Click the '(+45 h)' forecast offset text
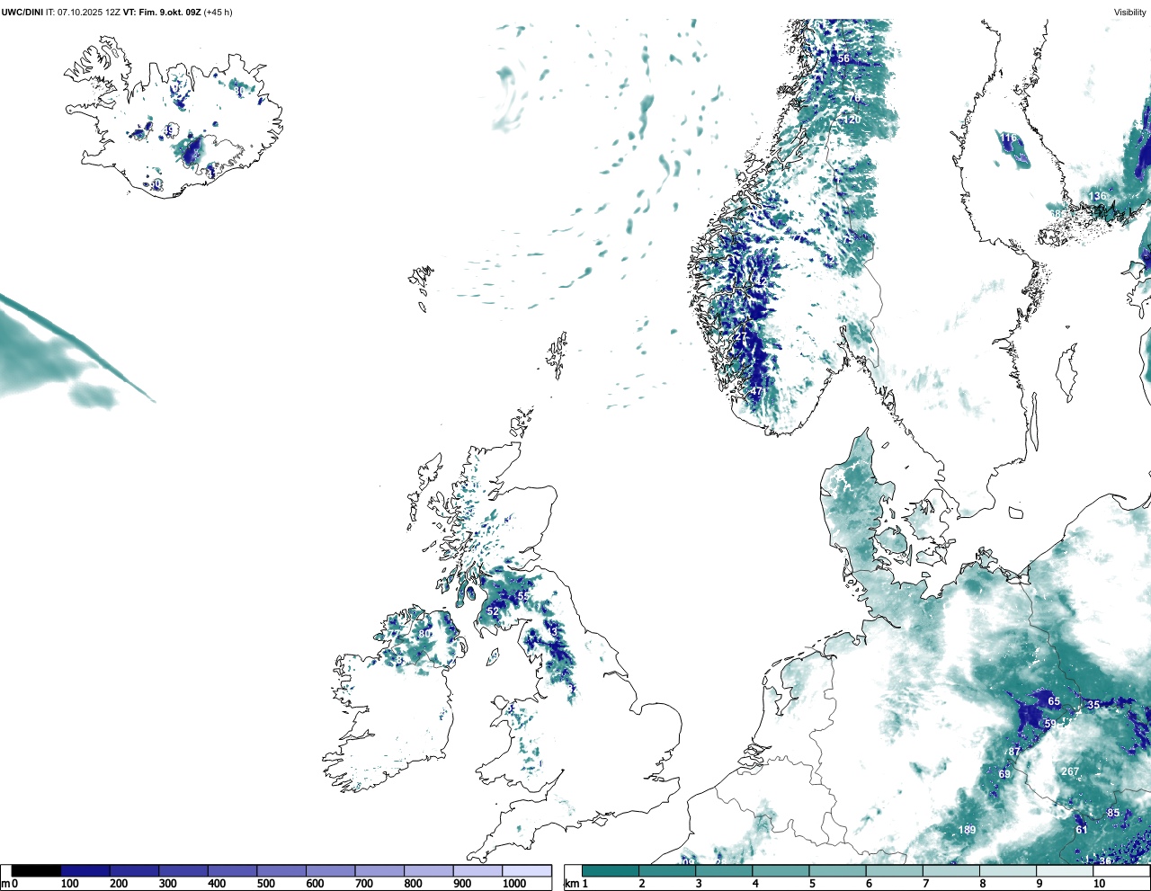This screenshot has height=891, width=1151. [219, 13]
